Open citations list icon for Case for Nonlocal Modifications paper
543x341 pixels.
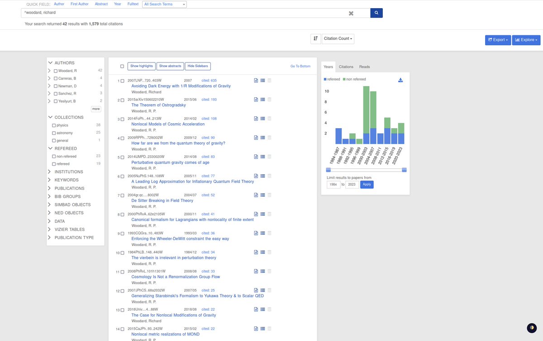pos(262,309)
